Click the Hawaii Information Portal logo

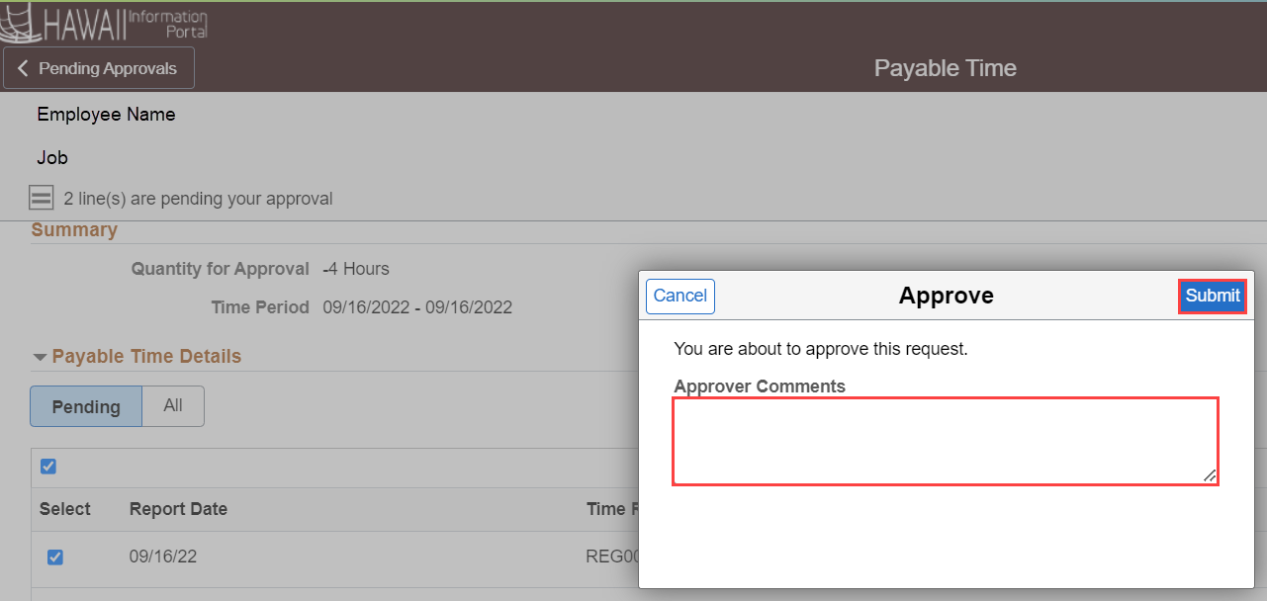click(x=103, y=23)
